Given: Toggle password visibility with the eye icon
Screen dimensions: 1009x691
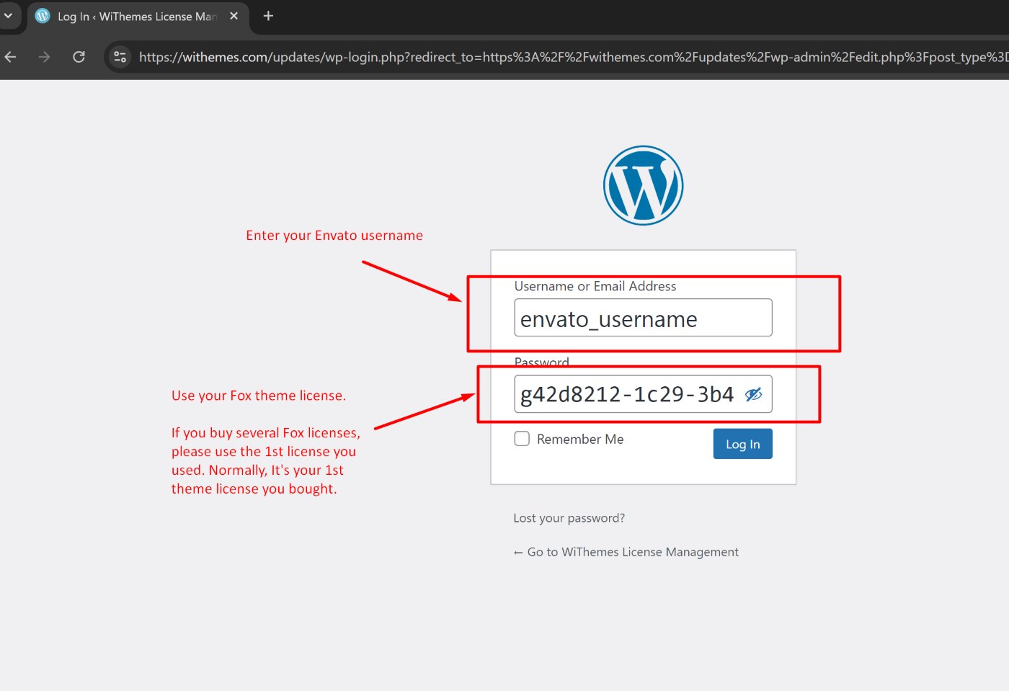Looking at the screenshot, I should (x=753, y=394).
